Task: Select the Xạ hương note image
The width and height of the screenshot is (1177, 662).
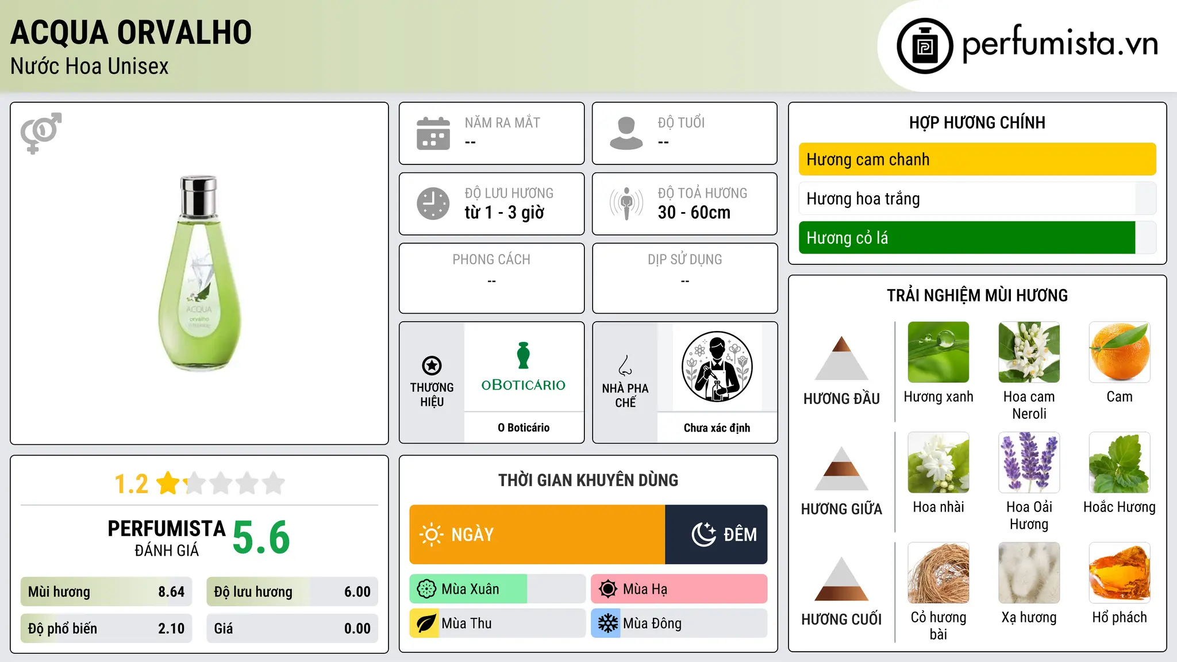Action: click(x=1029, y=573)
